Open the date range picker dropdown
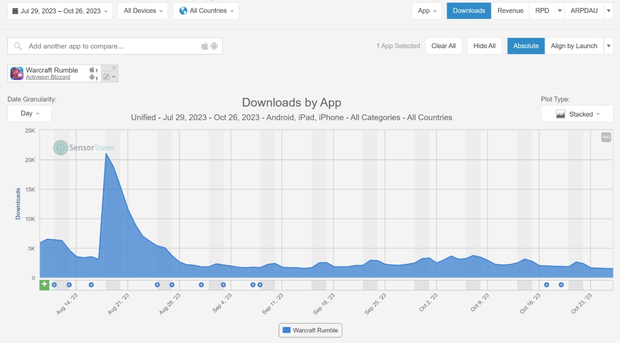620x343 pixels. pos(60,11)
